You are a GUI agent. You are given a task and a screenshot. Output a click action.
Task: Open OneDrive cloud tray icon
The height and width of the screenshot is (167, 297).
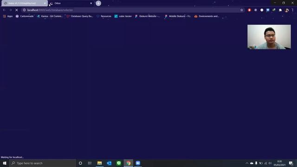tap(252, 163)
